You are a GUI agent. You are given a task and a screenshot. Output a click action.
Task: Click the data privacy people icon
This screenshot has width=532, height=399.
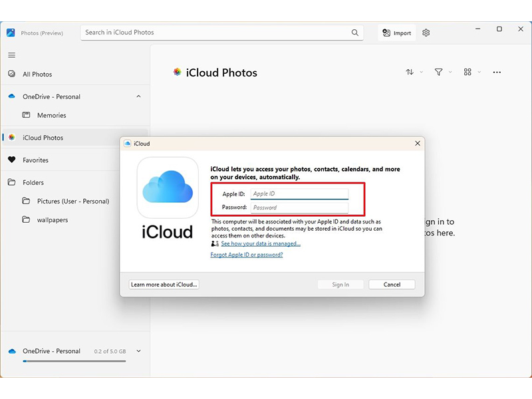215,243
